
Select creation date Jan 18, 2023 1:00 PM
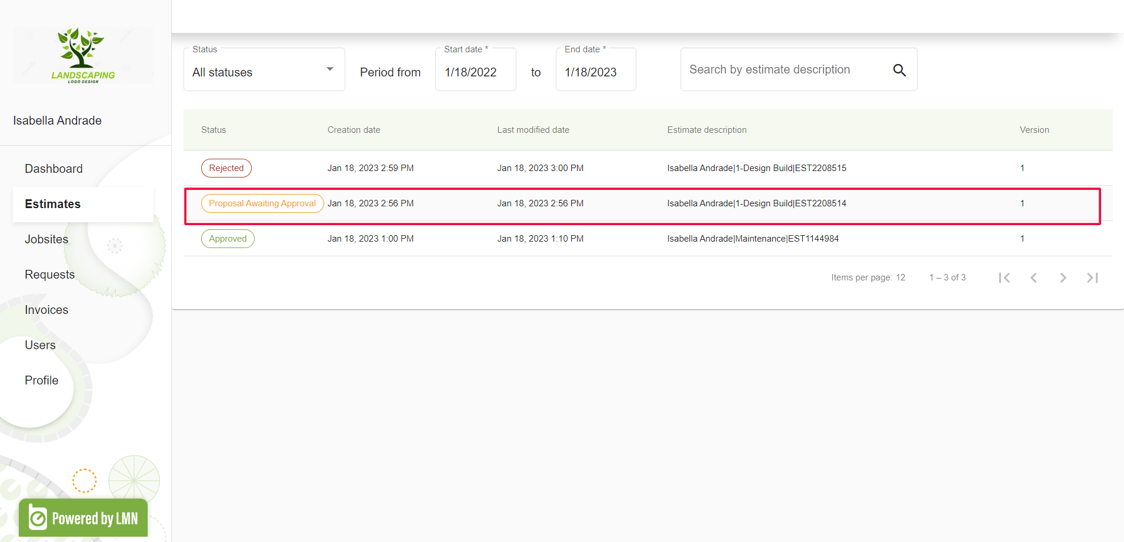point(371,239)
